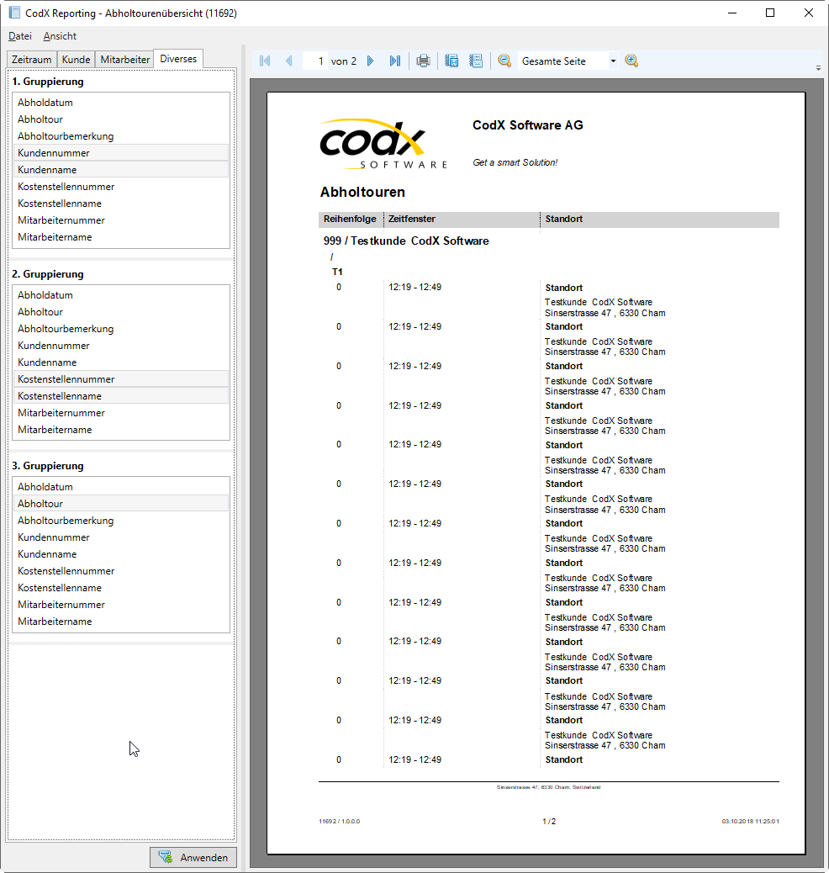This screenshot has width=829, height=873.
Task: Pick Kundennummer in 2. Gruppierung
Action: point(121,345)
